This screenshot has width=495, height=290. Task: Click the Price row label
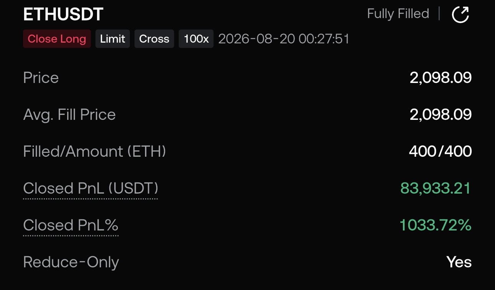[x=41, y=78]
